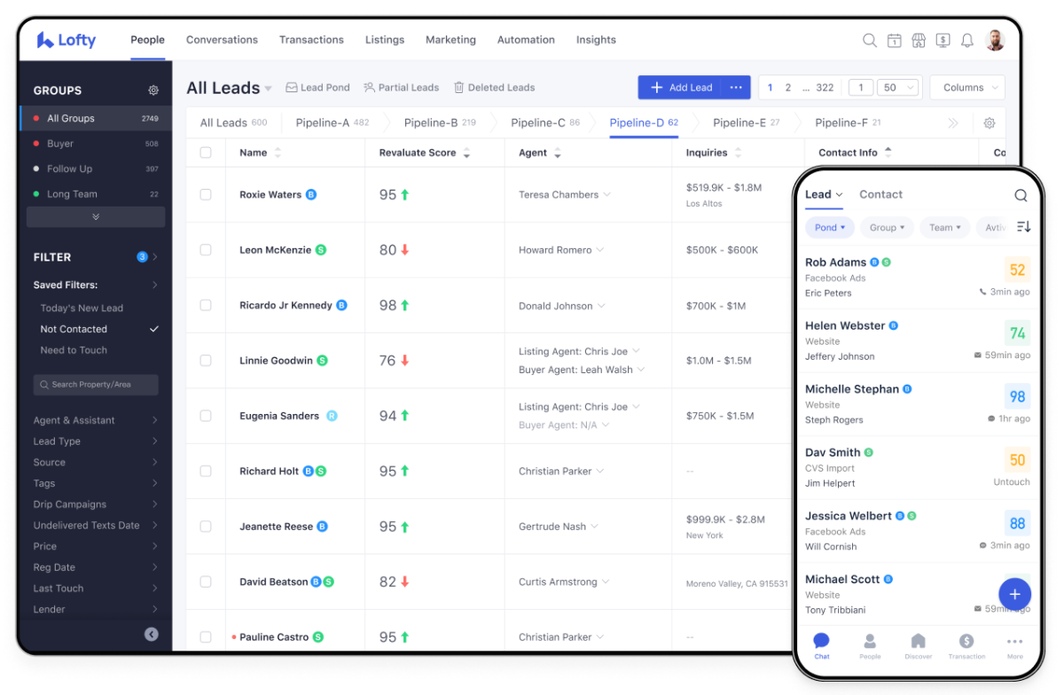Screen dimensions: 1064x695
Task: Select Need to Touch saved filter
Action: 74,350
